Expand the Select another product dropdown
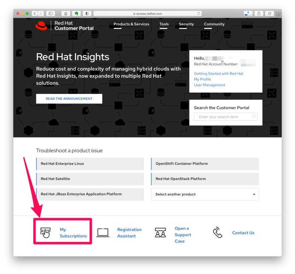Screen dimensions: 295x274 pyautogui.click(x=205, y=194)
